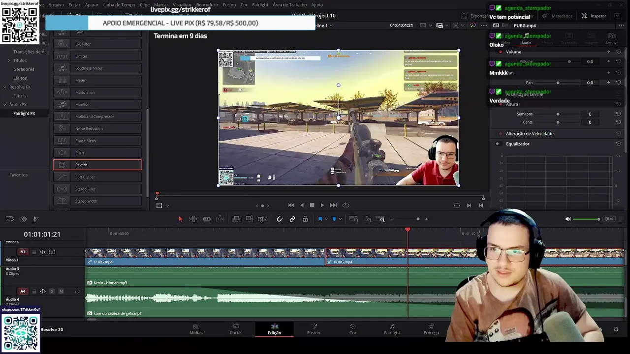This screenshot has height=354, width=630.
Task: Adjust the Semitons slider
Action: click(x=558, y=114)
